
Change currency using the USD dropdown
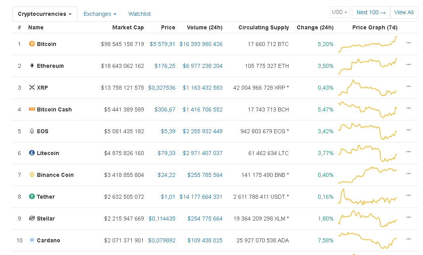(340, 12)
